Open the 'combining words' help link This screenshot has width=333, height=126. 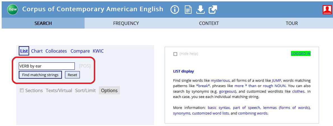click(253, 113)
